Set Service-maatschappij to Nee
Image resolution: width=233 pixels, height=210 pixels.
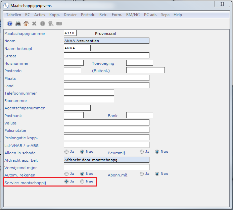coord(82,181)
